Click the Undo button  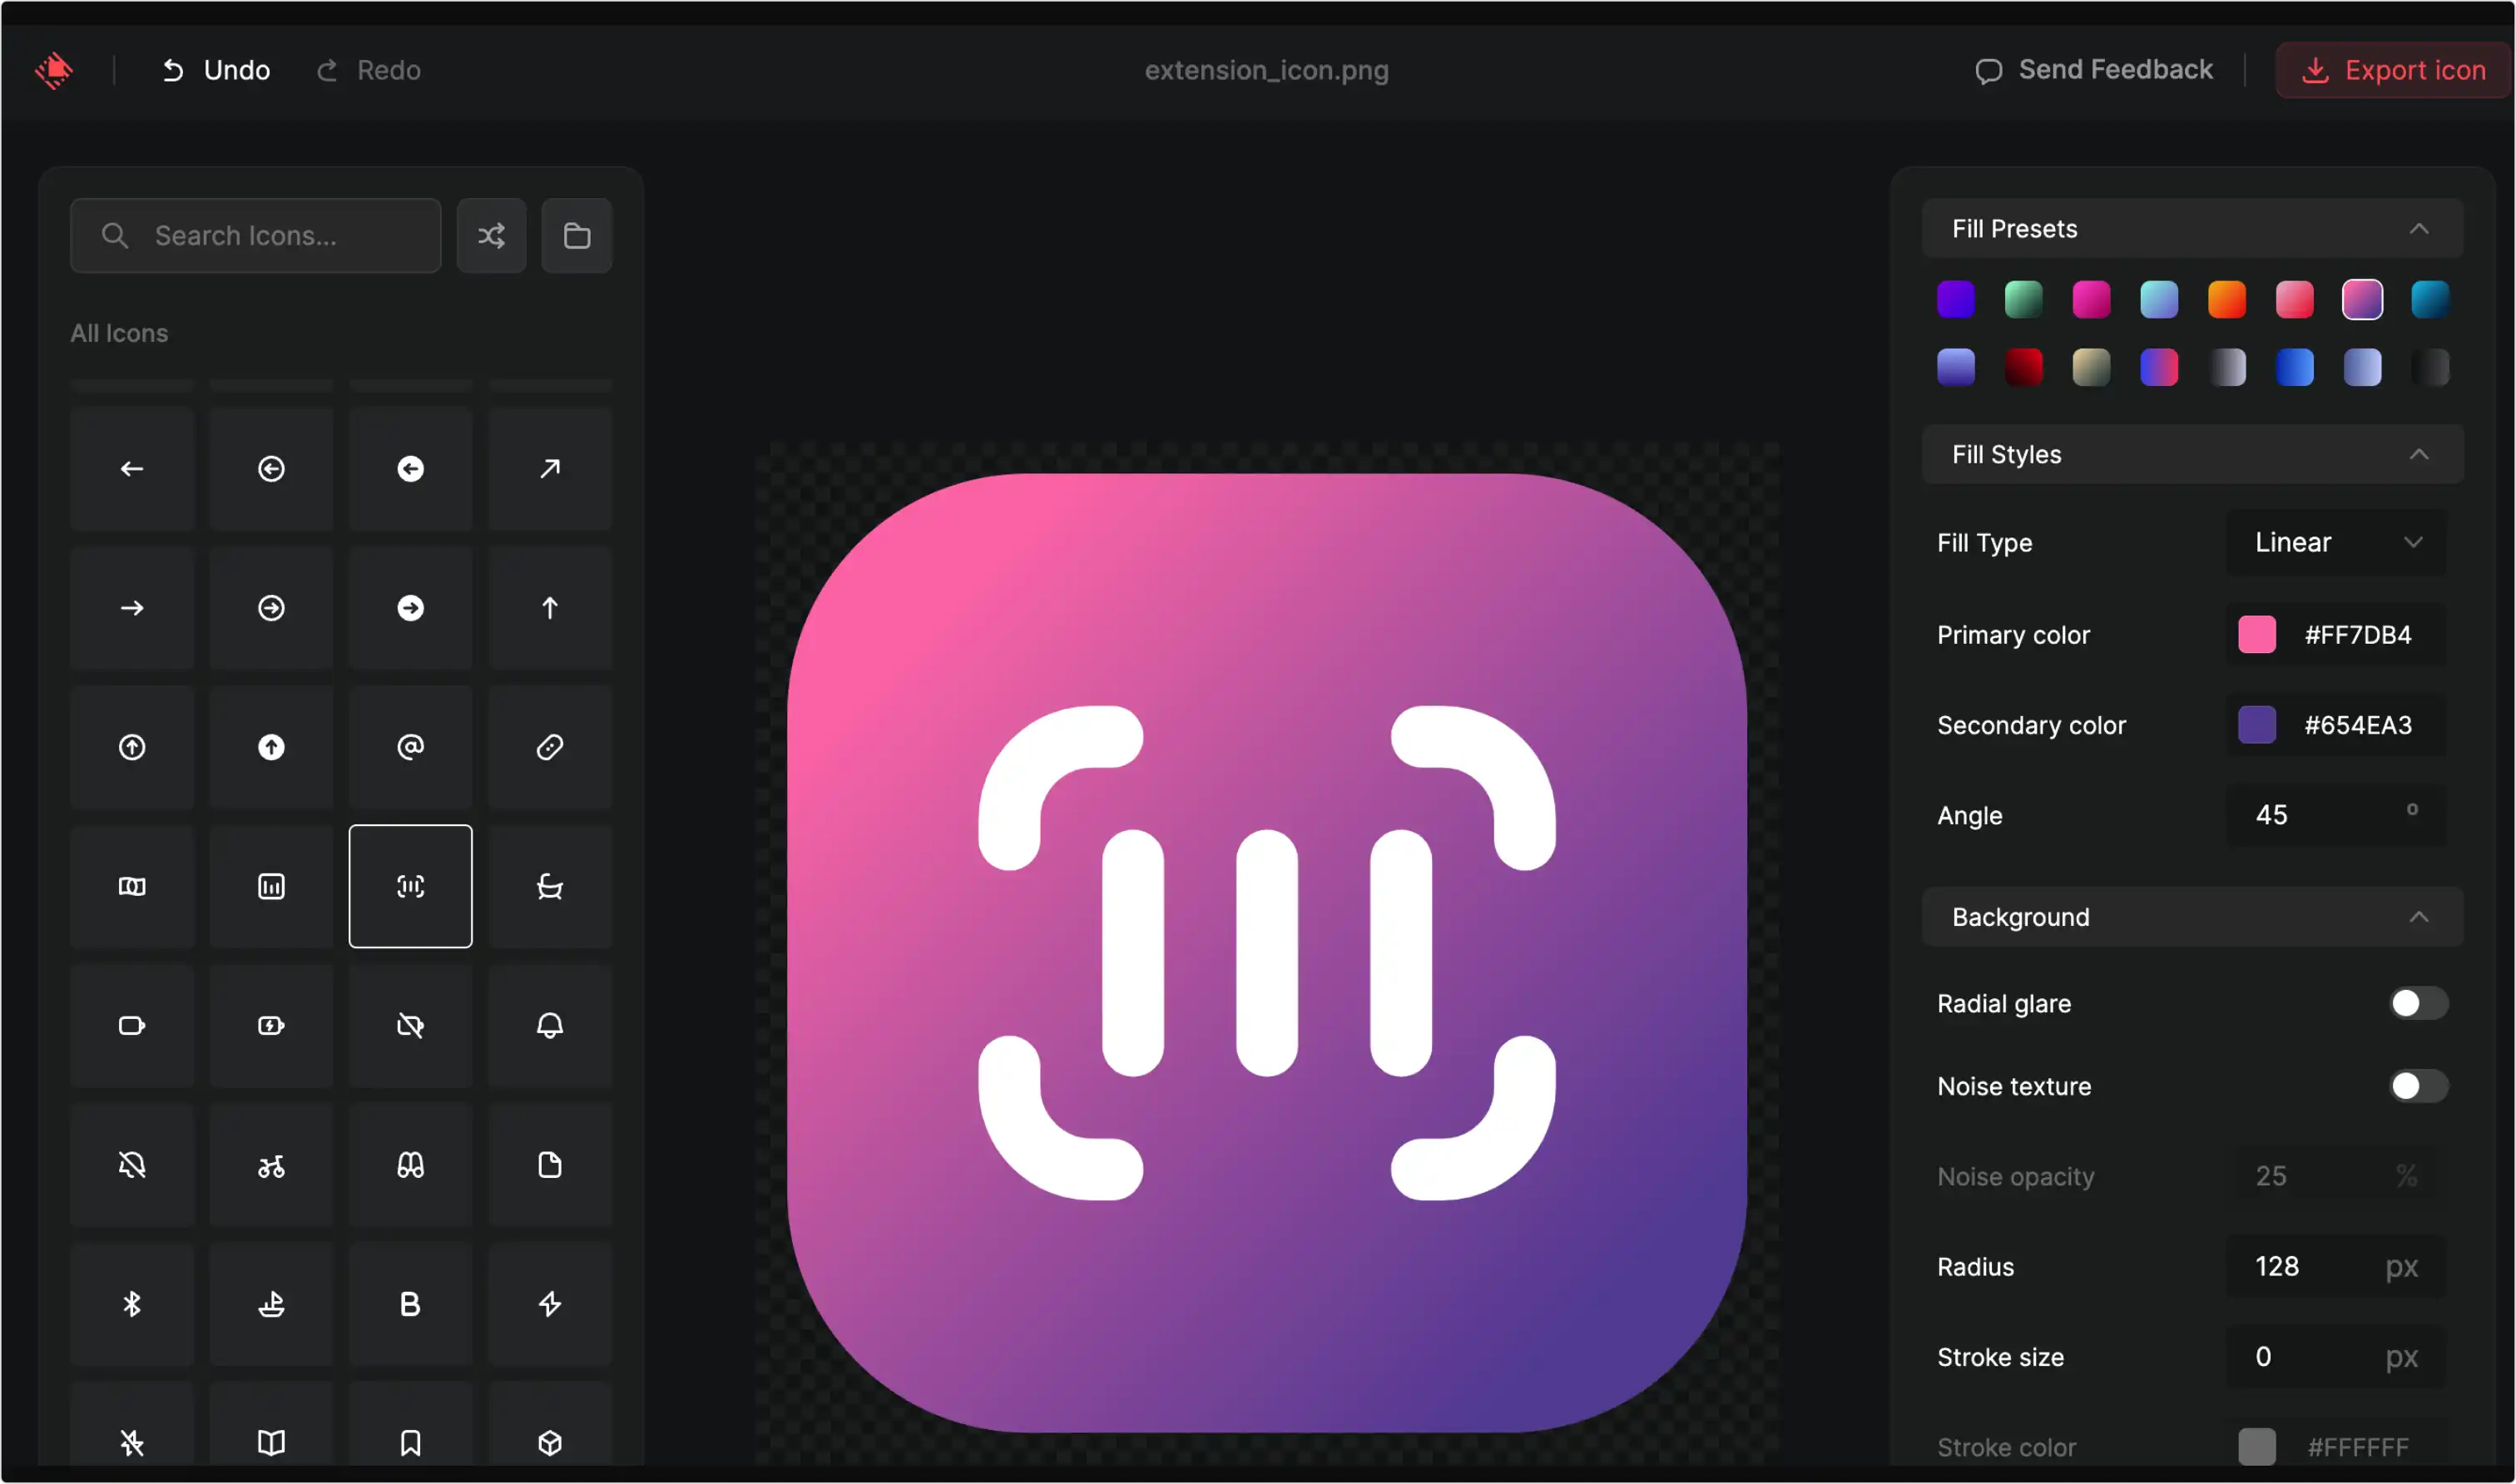pyautogui.click(x=216, y=70)
